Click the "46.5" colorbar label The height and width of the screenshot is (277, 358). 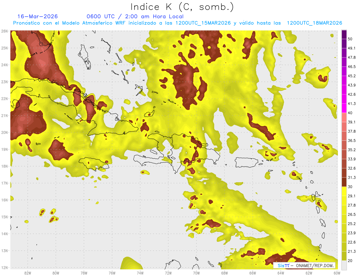[x=352, y=67]
